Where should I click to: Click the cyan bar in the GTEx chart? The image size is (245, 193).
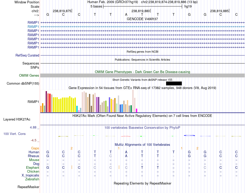click(77, 109)
